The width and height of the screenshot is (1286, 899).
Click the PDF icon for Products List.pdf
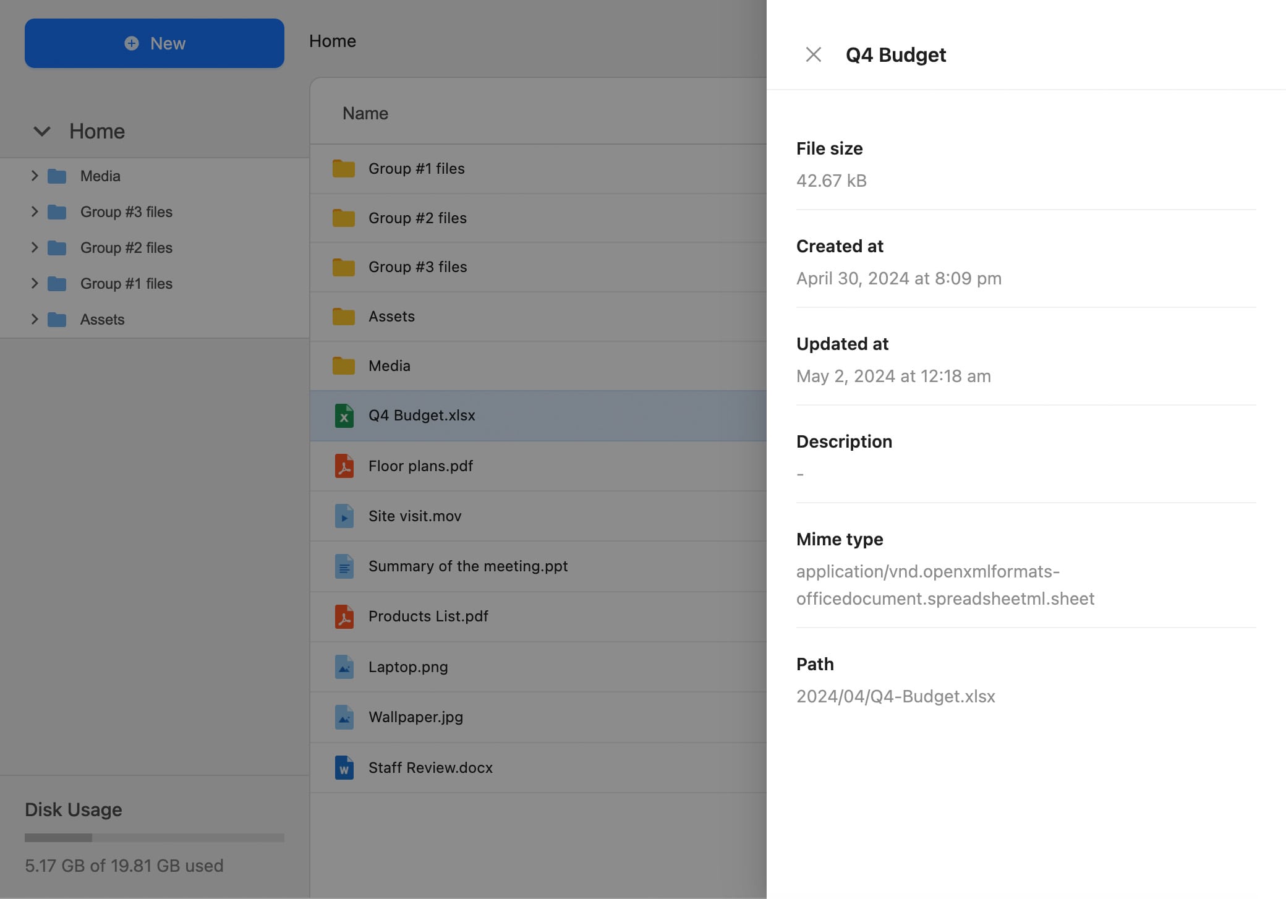coord(344,616)
